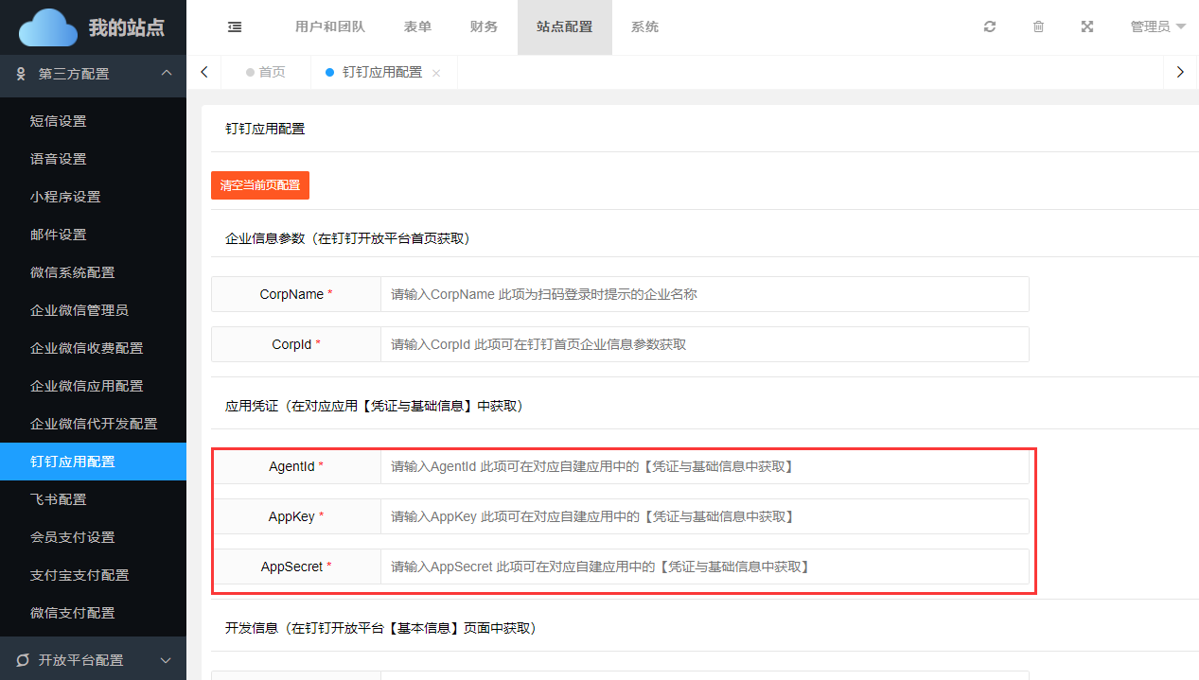Open the 管理员 user dropdown
The image size is (1199, 680).
(1157, 27)
